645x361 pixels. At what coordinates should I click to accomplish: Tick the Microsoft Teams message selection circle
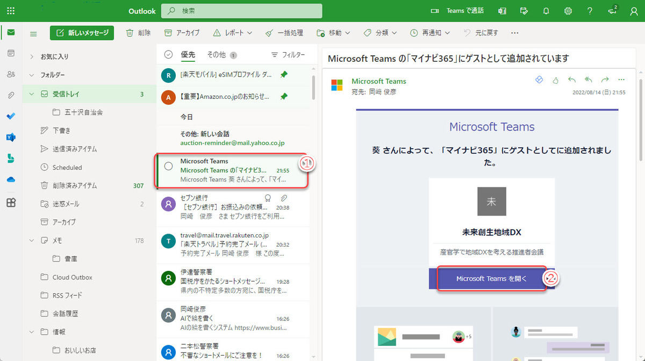pos(168,166)
